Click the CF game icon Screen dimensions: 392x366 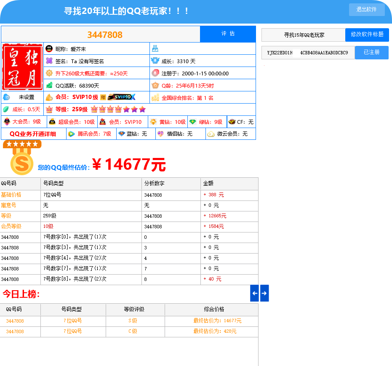pos(232,122)
